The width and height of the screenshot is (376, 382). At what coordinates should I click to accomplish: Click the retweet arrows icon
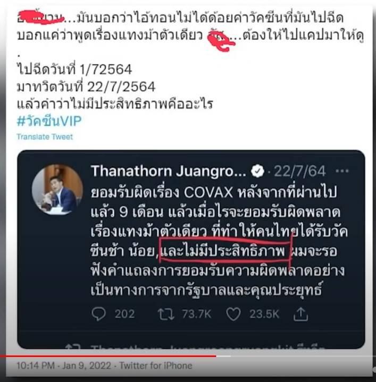(166, 314)
